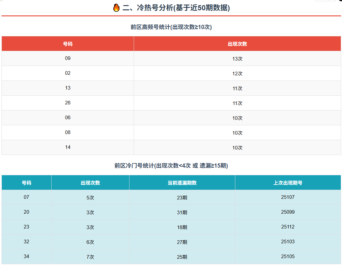Select the 前区冷门号统计 table title

171,166
